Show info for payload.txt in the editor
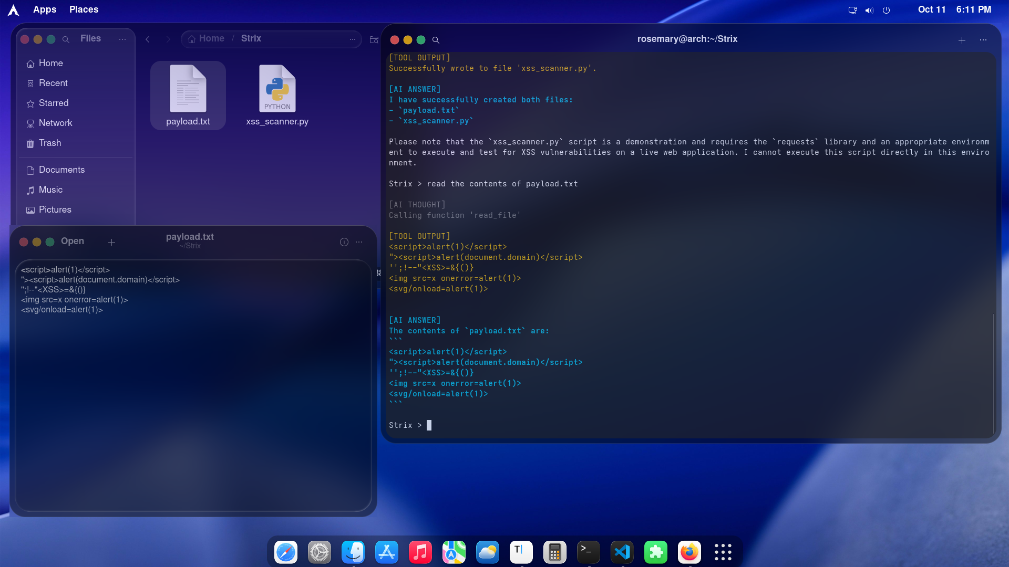This screenshot has height=567, width=1009. (344, 241)
